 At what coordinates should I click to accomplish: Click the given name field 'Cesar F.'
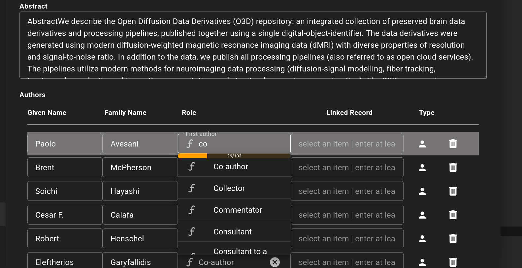pos(65,215)
